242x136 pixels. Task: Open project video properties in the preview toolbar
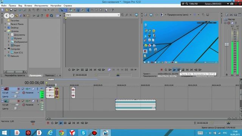click(146, 15)
